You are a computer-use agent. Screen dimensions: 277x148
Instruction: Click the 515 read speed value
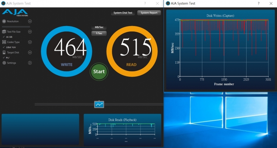pyautogui.click(x=136, y=47)
